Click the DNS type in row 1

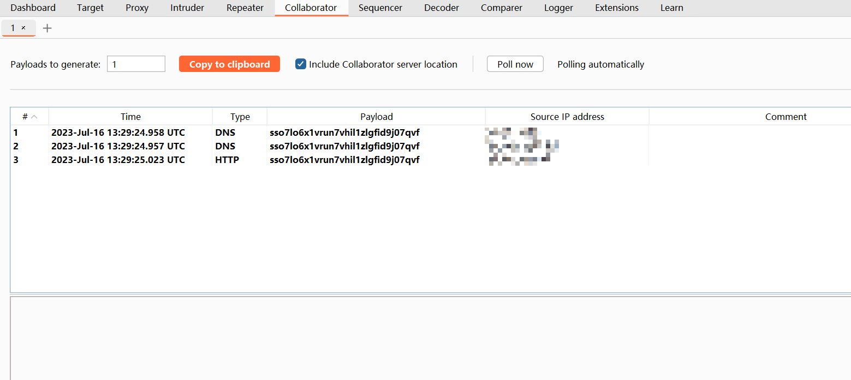(x=225, y=132)
